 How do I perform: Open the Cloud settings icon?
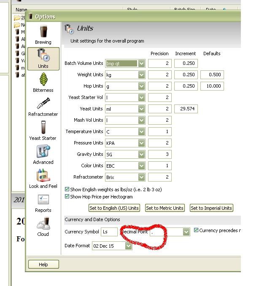(x=43, y=226)
